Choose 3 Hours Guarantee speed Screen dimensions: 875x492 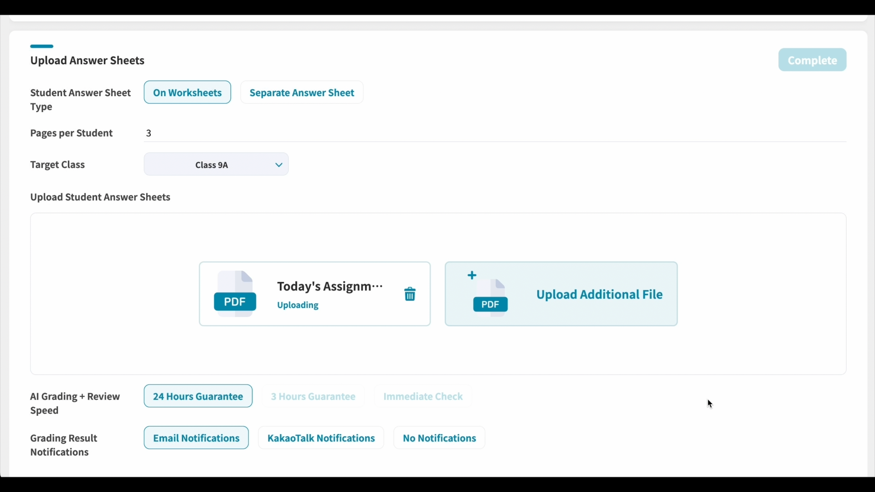pyautogui.click(x=313, y=396)
